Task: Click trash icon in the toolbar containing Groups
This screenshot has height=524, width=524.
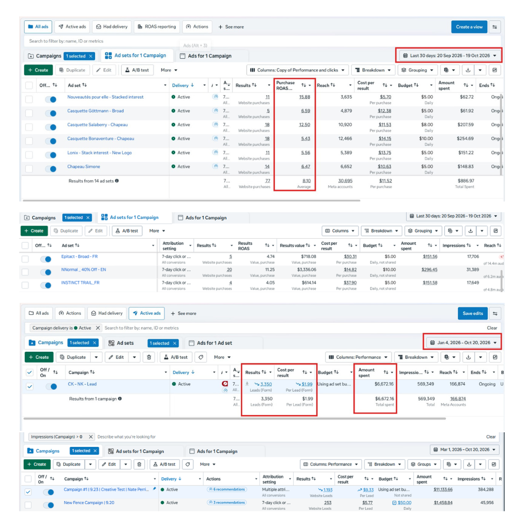Action: coord(139,464)
